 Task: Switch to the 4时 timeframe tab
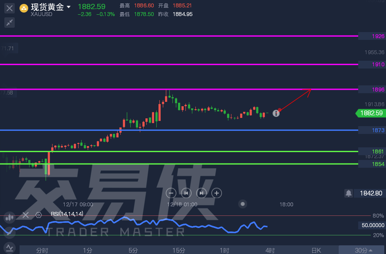tap(270, 250)
